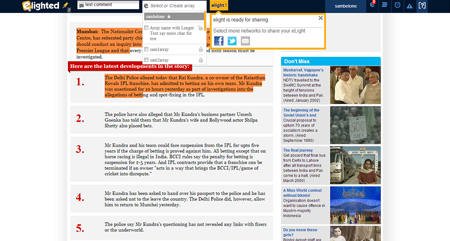This screenshot has height=241, width=450.
Task: Click 'Select more networks to share your eLight' text
Action: [x=259, y=31]
